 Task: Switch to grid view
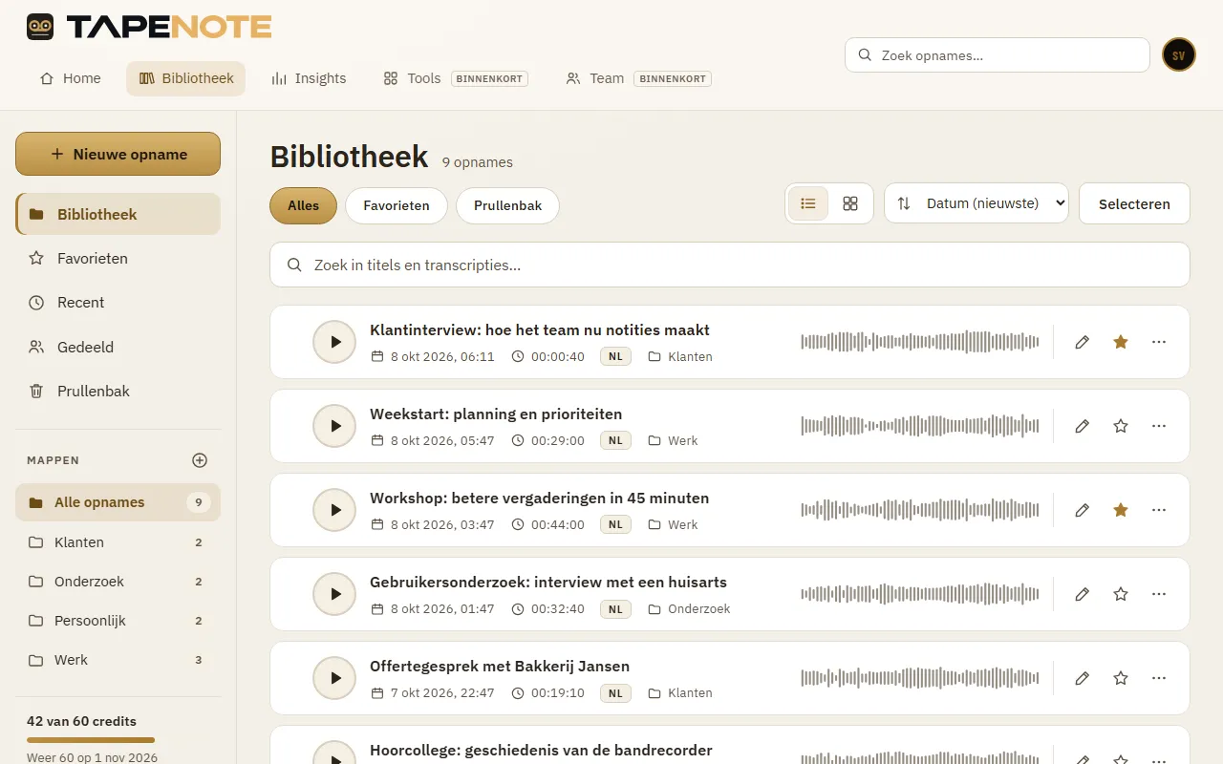tap(850, 203)
